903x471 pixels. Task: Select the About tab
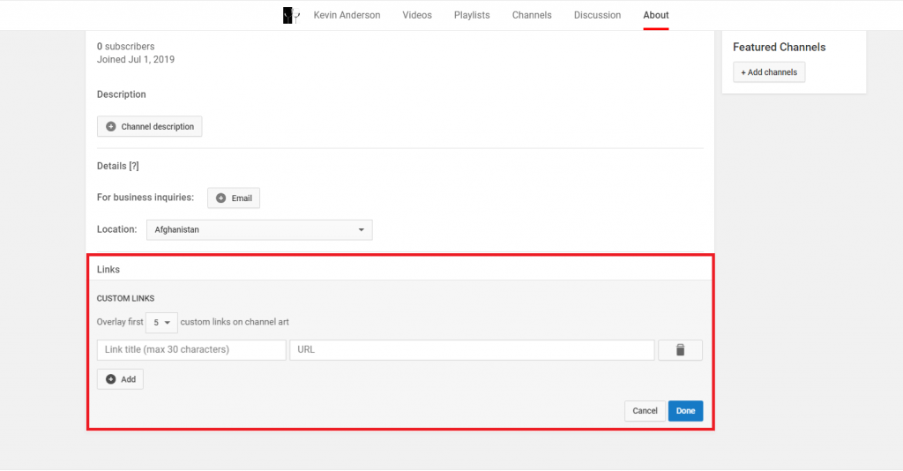656,16
